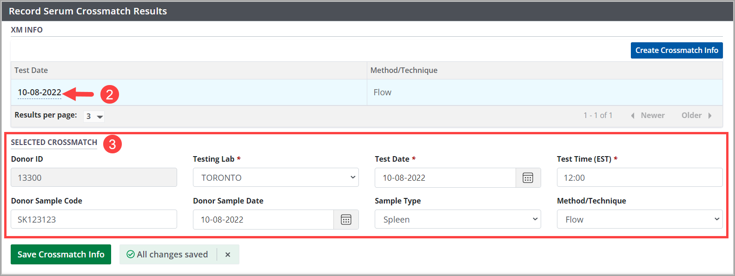
Task: Open the Sample Type dropdown
Action: point(457,219)
